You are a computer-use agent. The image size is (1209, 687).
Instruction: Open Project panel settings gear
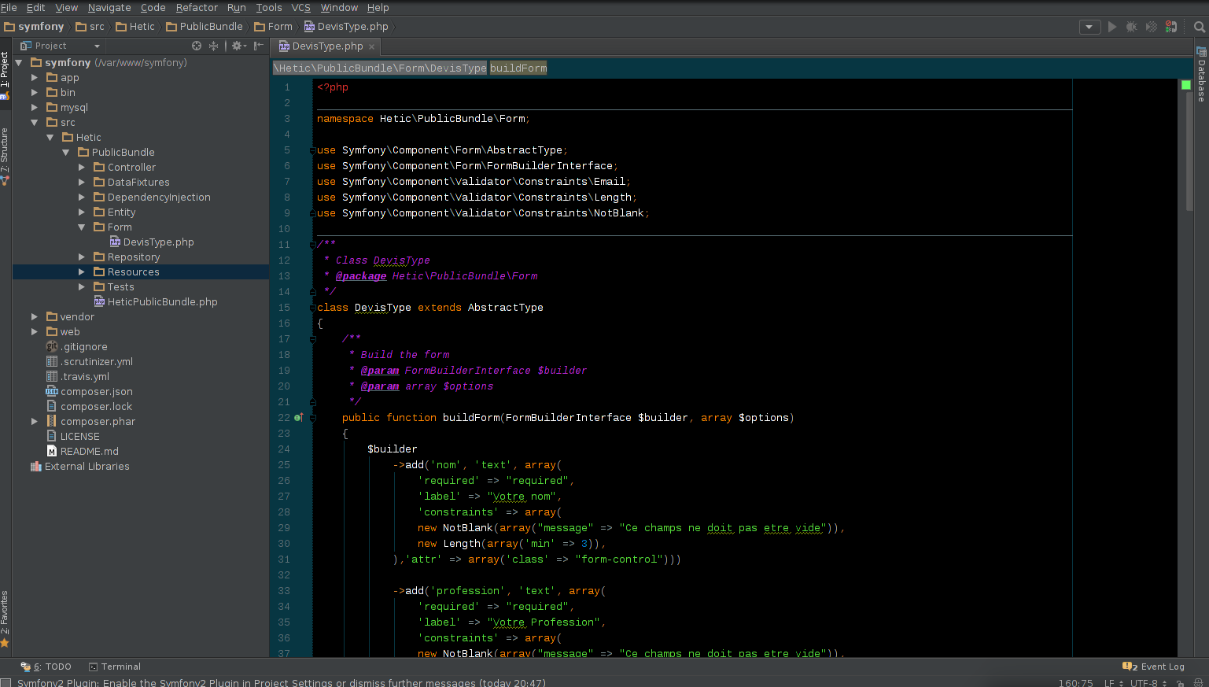coord(236,46)
